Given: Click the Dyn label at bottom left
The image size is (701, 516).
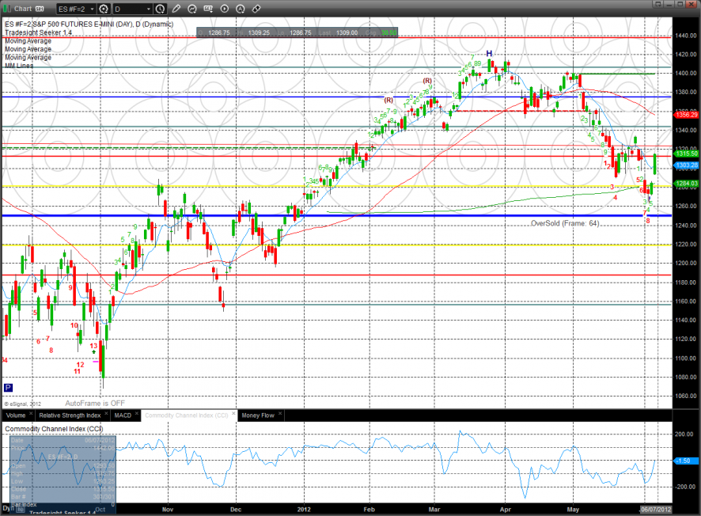Looking at the screenshot, I should 8,508.
